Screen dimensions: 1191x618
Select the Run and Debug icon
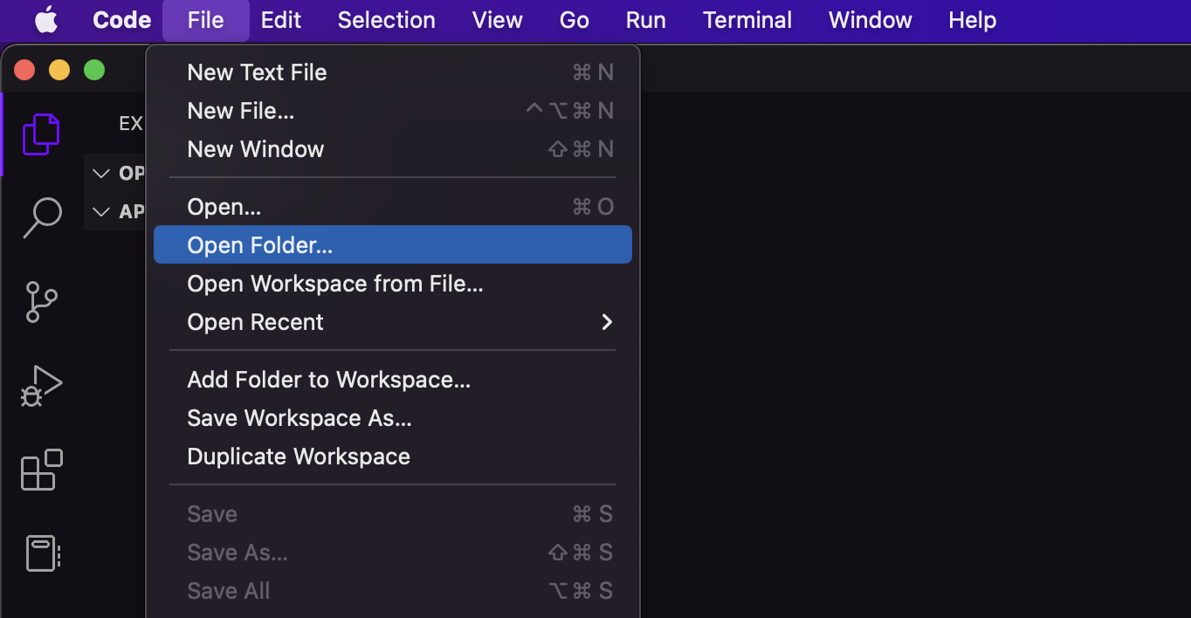[40, 384]
